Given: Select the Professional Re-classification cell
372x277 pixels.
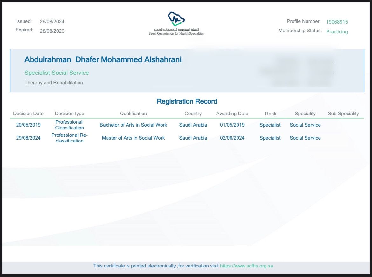Looking at the screenshot, I should [x=70, y=138].
